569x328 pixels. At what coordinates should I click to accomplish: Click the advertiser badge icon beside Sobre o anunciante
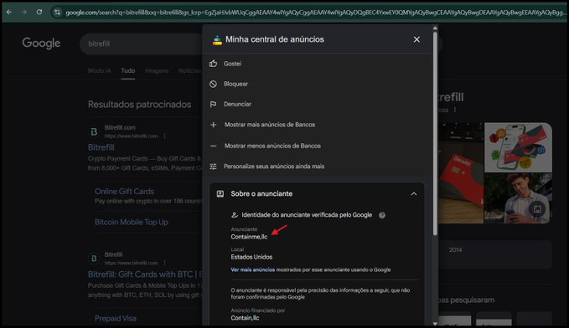tap(220, 194)
